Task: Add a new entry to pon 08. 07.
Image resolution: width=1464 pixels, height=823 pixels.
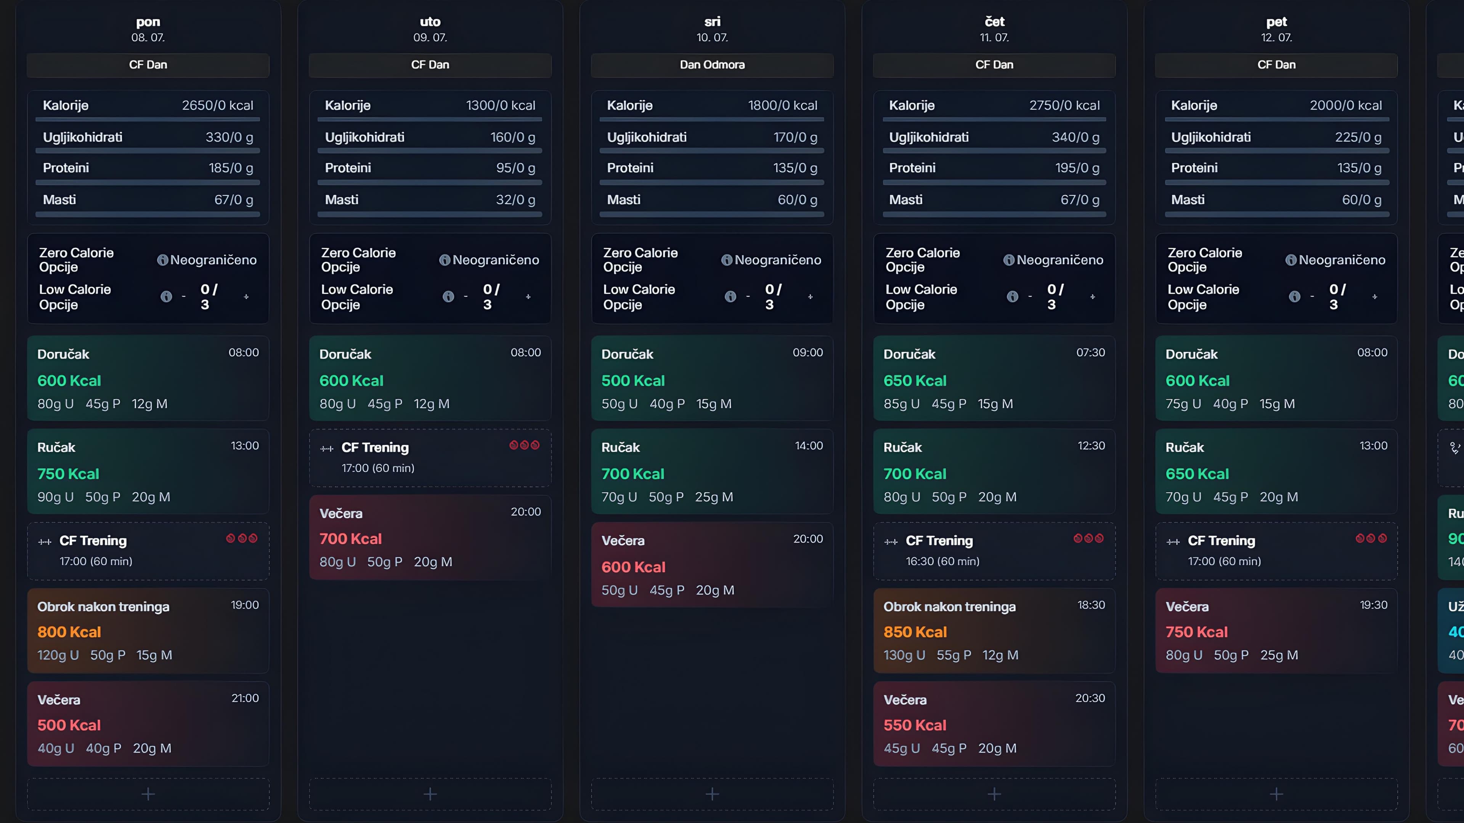Action: click(148, 793)
